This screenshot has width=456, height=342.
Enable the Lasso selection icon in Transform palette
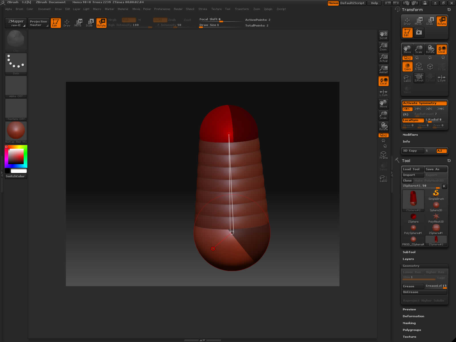tap(407, 78)
